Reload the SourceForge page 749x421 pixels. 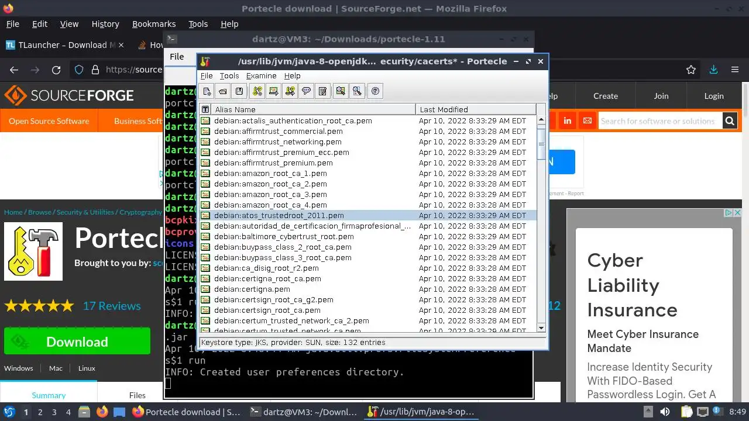coord(56,70)
